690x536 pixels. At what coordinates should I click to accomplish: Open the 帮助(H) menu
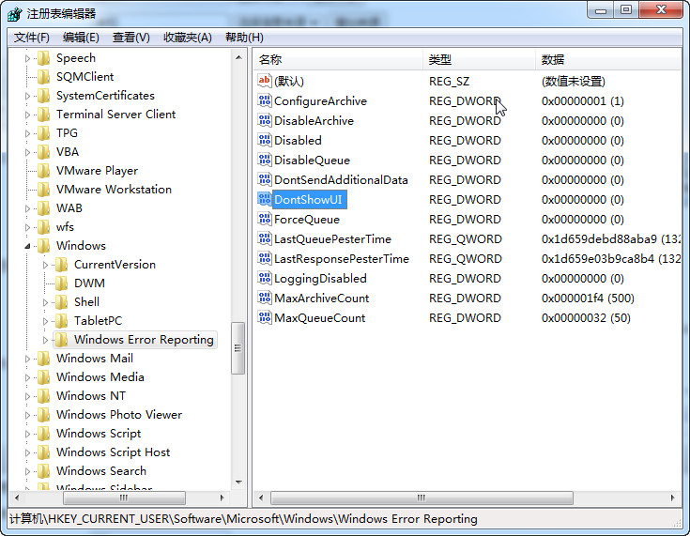(244, 38)
